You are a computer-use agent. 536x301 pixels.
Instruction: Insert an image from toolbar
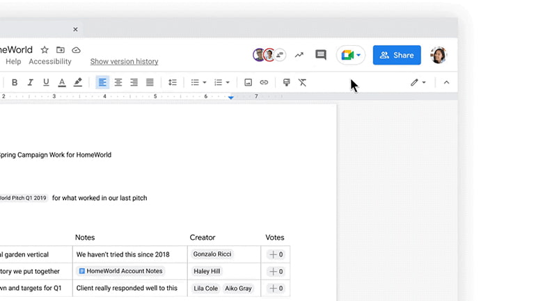pyautogui.click(x=249, y=82)
